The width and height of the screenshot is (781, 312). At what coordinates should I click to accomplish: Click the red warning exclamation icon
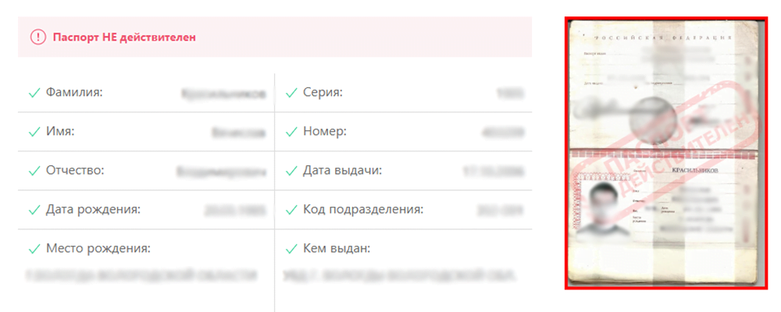click(x=38, y=37)
